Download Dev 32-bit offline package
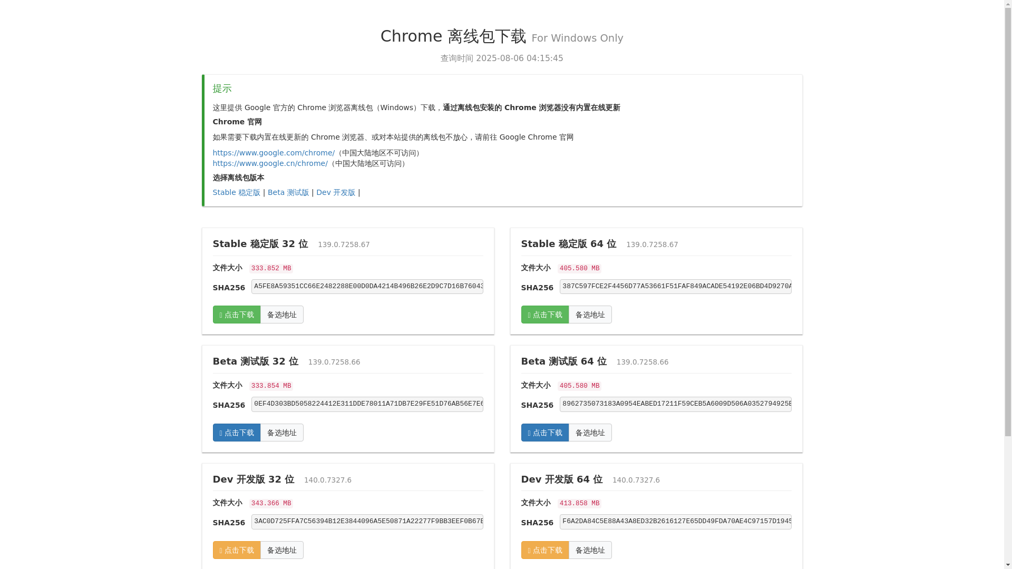The width and height of the screenshot is (1012, 569). [237, 550]
